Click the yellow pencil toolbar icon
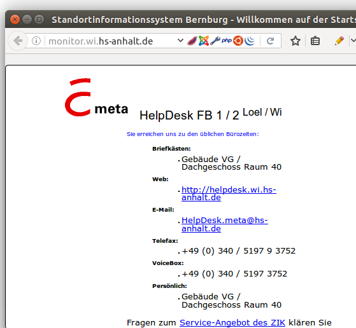This screenshot has height=328, width=356. (x=339, y=41)
